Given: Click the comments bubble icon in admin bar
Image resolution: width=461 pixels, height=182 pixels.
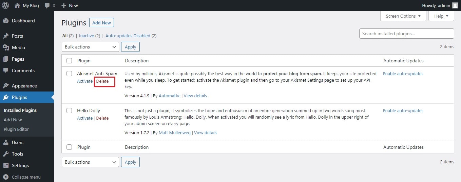Looking at the screenshot, I should tap(47, 6).
